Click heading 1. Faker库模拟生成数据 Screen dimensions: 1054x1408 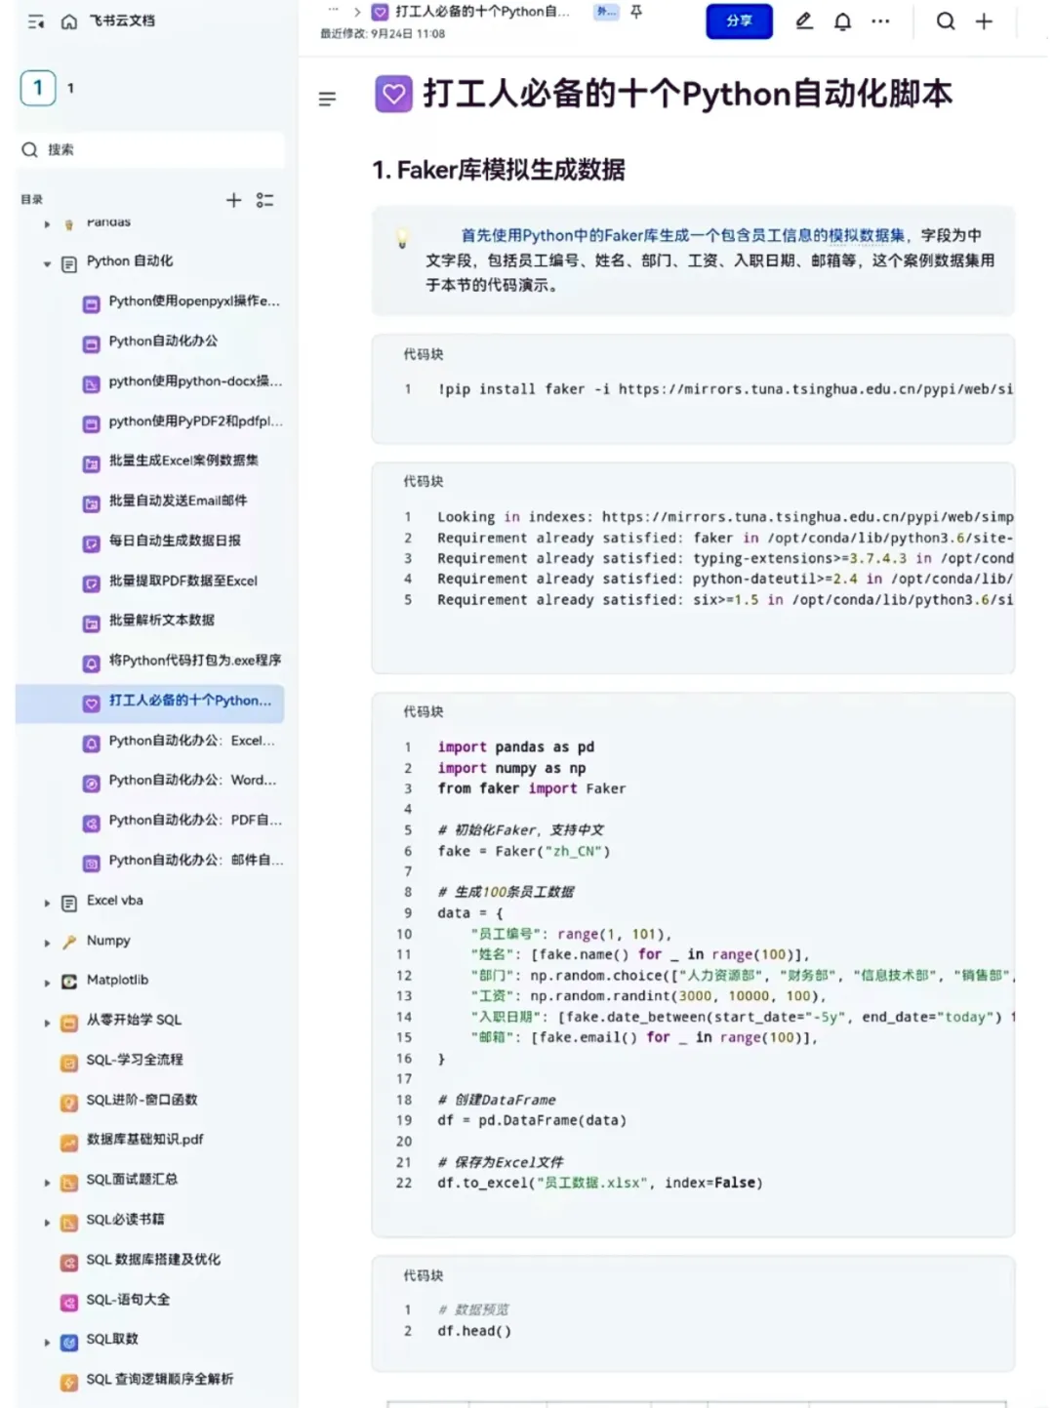point(498,170)
